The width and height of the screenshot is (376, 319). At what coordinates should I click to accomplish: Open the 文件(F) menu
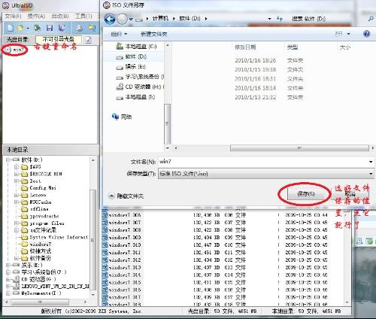click(x=13, y=17)
